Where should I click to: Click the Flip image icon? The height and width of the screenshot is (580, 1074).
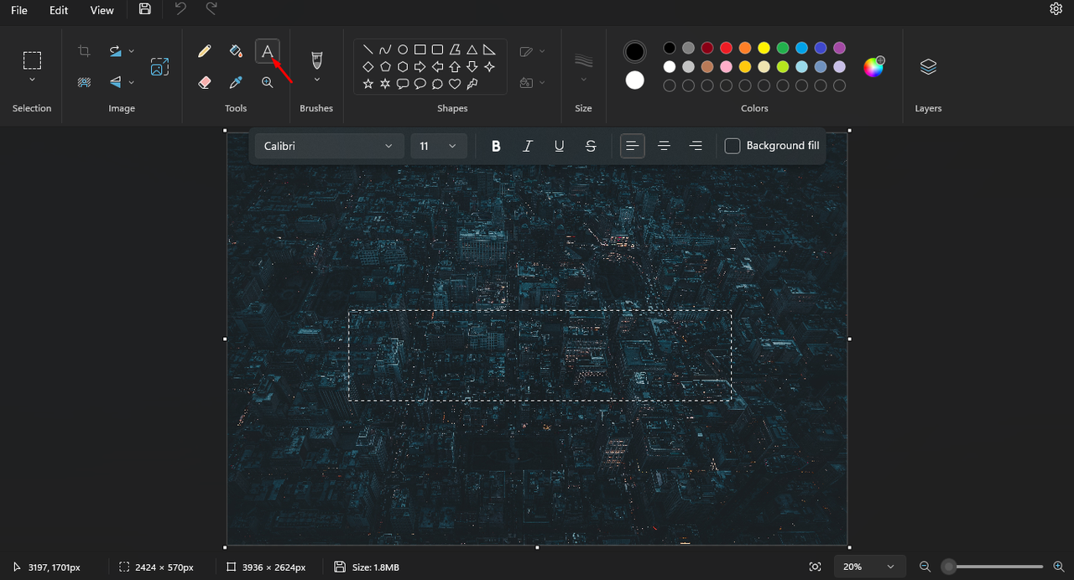point(115,82)
